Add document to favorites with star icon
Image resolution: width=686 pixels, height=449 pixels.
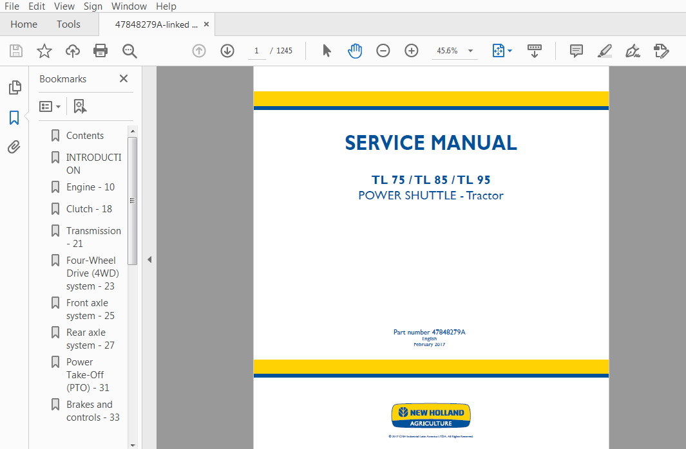click(44, 51)
